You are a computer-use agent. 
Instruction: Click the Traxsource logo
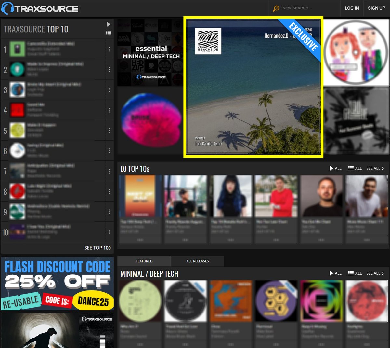[x=40, y=8]
